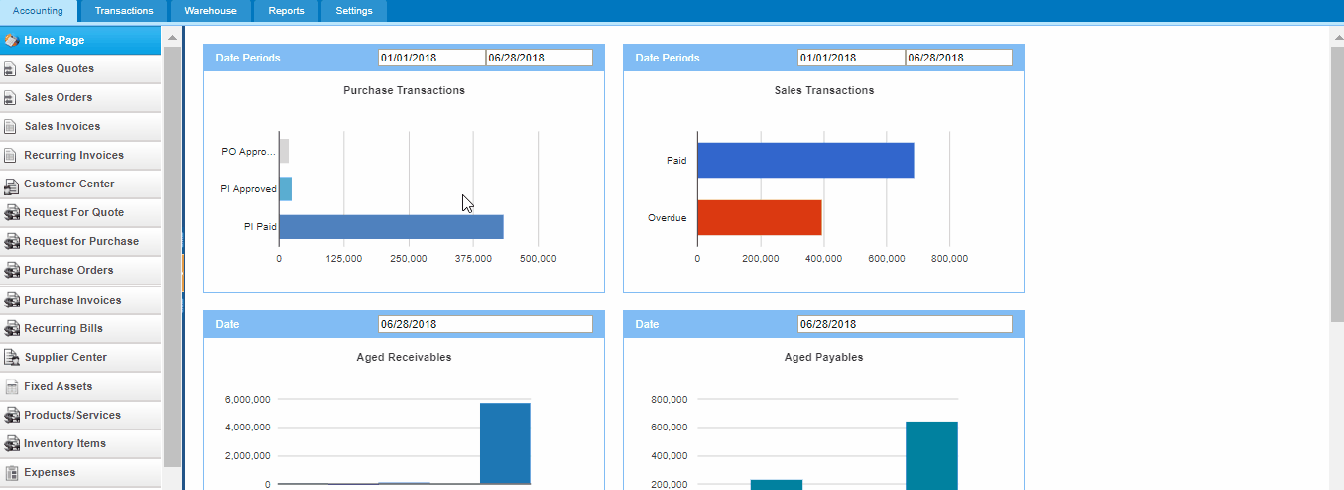Edit Aged Payables date field

point(905,324)
